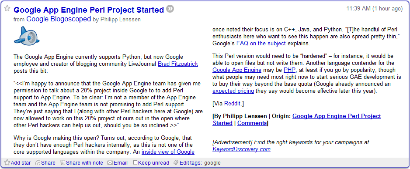Click Edit tags in the footer
The image size is (410, 169).
(x=191, y=163)
